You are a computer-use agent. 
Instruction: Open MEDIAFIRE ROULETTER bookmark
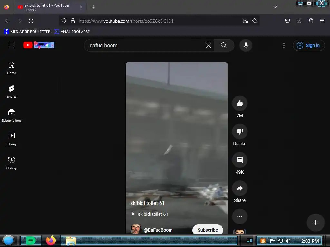pyautogui.click(x=27, y=32)
